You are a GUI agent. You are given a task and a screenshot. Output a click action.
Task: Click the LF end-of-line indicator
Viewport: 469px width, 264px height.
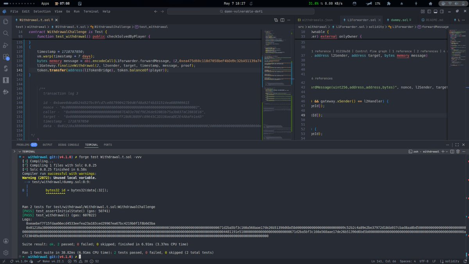tap(435, 261)
